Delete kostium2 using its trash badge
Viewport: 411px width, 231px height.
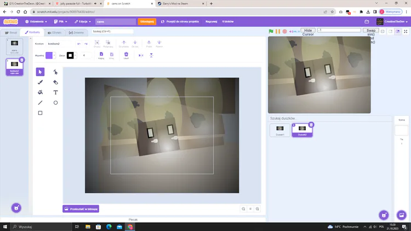(22, 60)
